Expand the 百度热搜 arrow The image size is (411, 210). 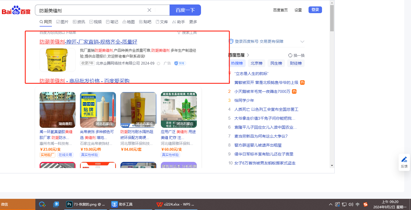pos(248,55)
